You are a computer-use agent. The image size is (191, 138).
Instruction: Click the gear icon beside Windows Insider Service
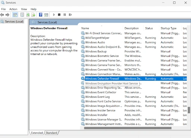point(83,110)
